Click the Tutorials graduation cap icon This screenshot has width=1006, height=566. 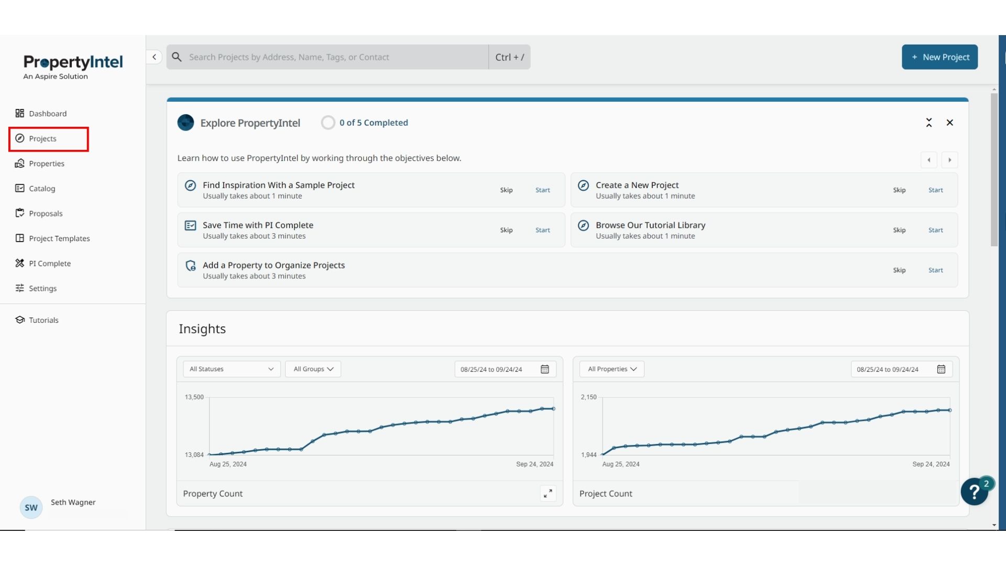click(20, 320)
